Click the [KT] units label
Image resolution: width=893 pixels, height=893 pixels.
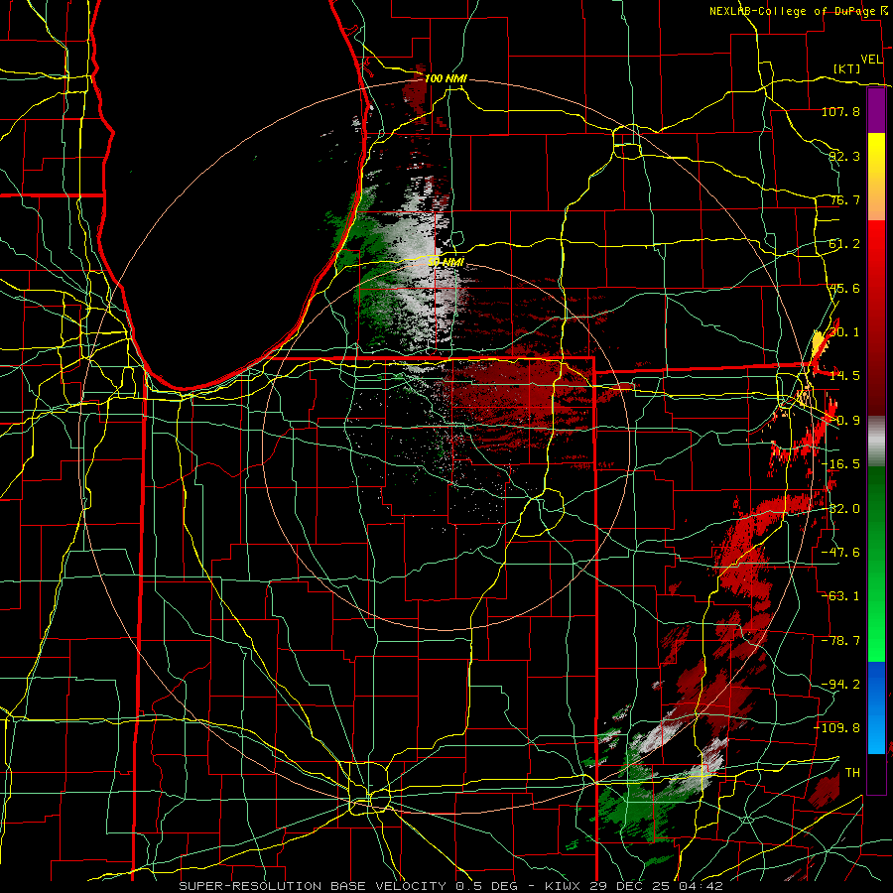click(x=847, y=68)
